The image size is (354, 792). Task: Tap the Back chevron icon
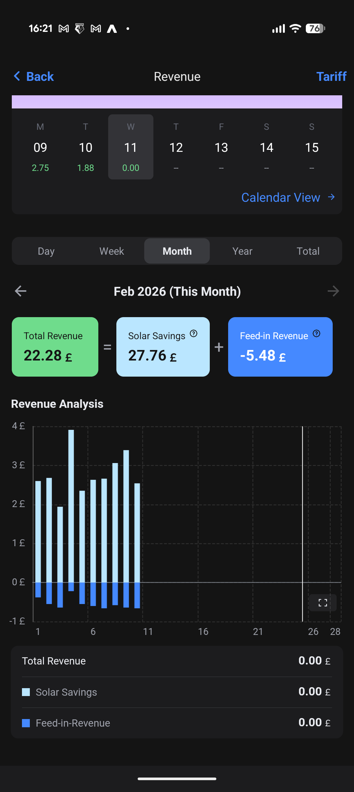click(17, 76)
